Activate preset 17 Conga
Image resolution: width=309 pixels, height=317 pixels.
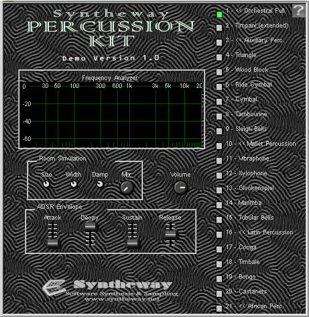pyautogui.click(x=219, y=249)
